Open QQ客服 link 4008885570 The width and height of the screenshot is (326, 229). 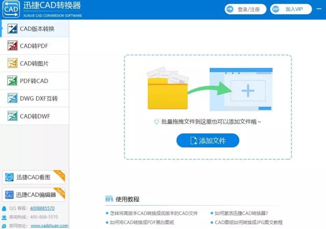tap(42, 208)
